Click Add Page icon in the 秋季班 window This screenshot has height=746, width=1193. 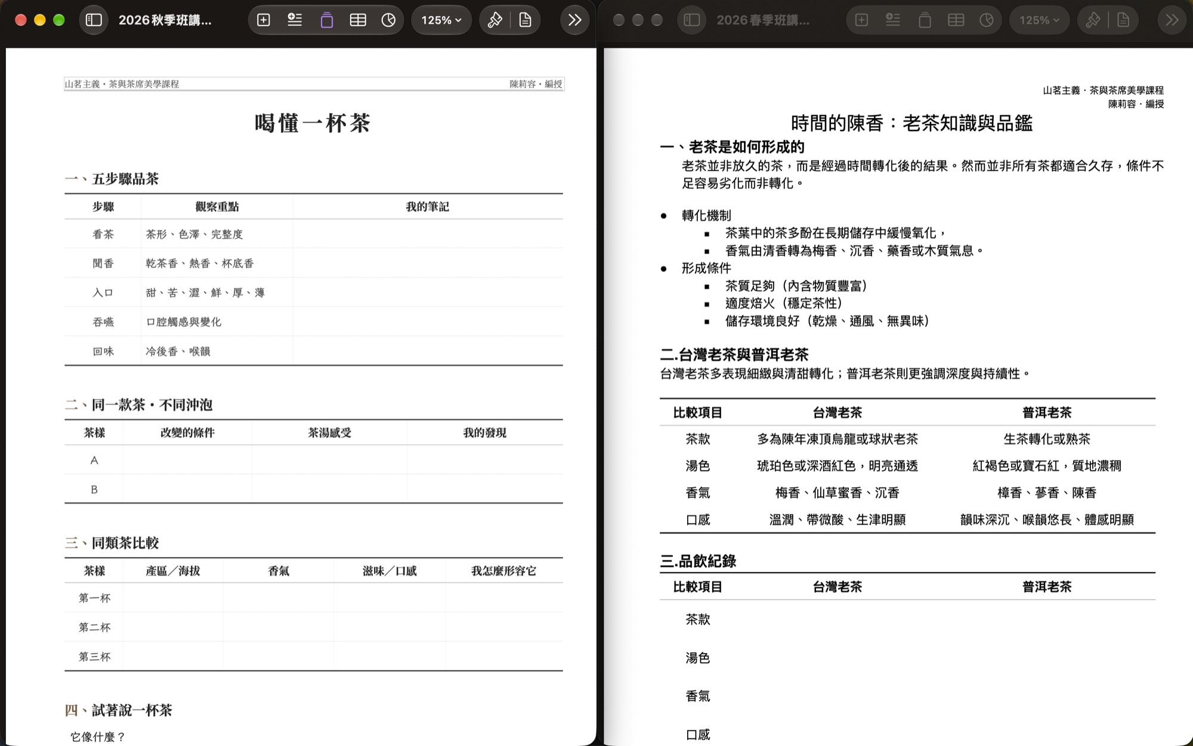coord(264,20)
